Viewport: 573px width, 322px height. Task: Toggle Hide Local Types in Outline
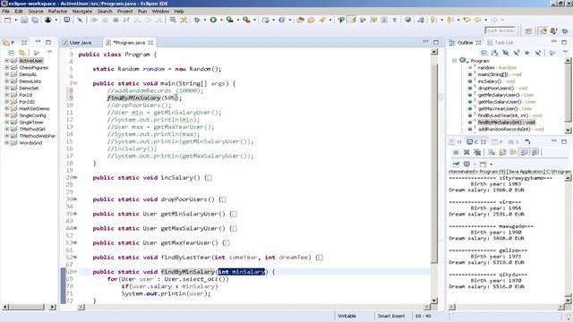537,53
